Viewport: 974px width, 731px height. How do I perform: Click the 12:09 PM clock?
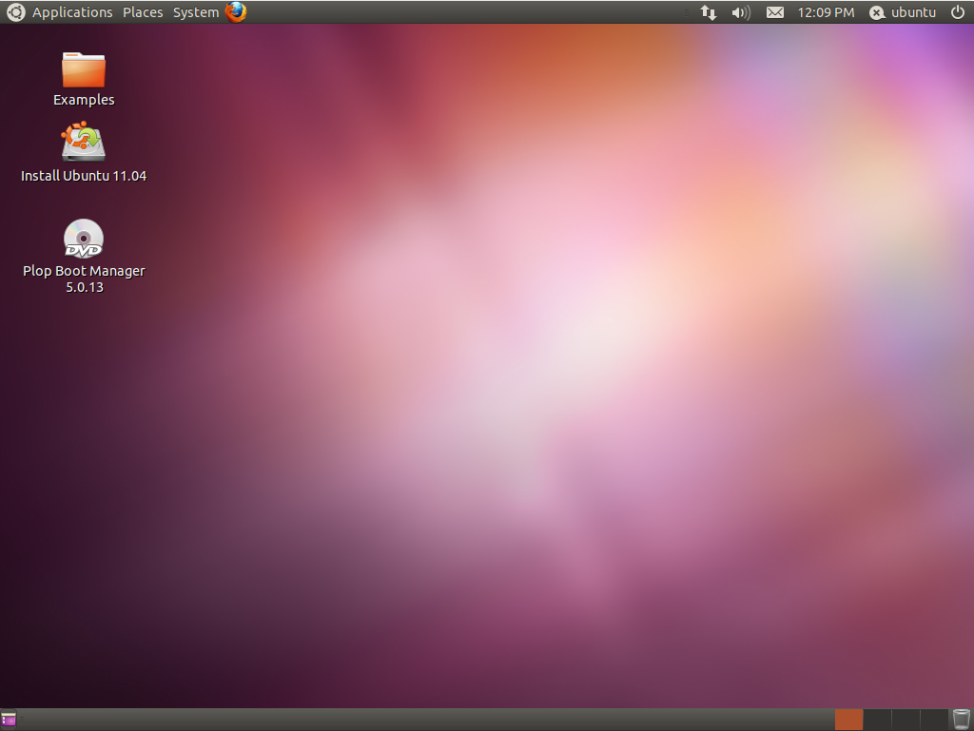click(826, 12)
